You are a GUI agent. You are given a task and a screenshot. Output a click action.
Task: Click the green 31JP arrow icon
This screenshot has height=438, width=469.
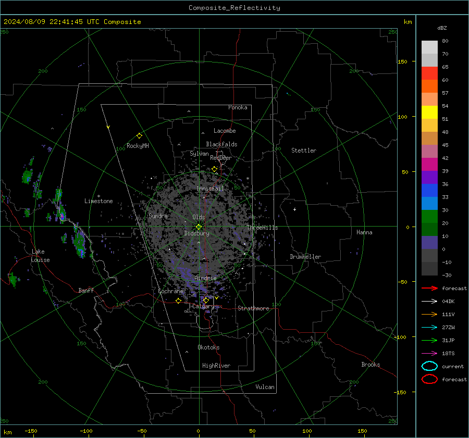tap(429, 340)
